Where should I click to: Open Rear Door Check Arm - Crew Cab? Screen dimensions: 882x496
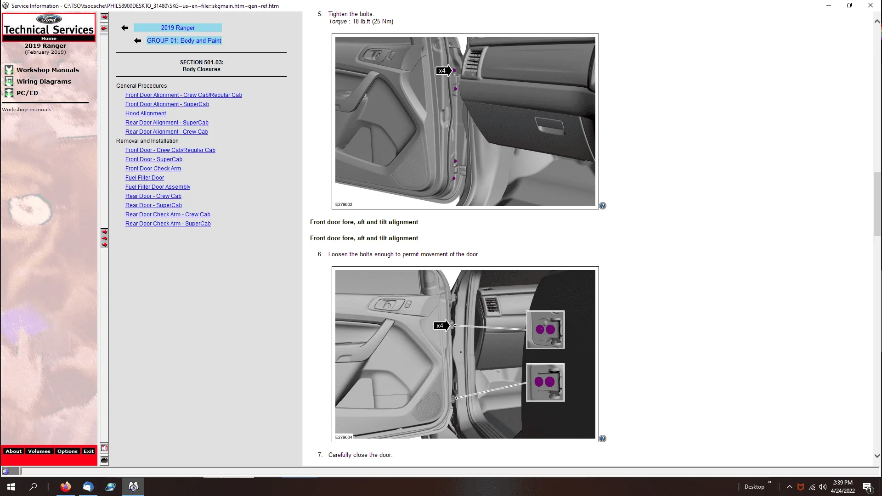pyautogui.click(x=168, y=214)
